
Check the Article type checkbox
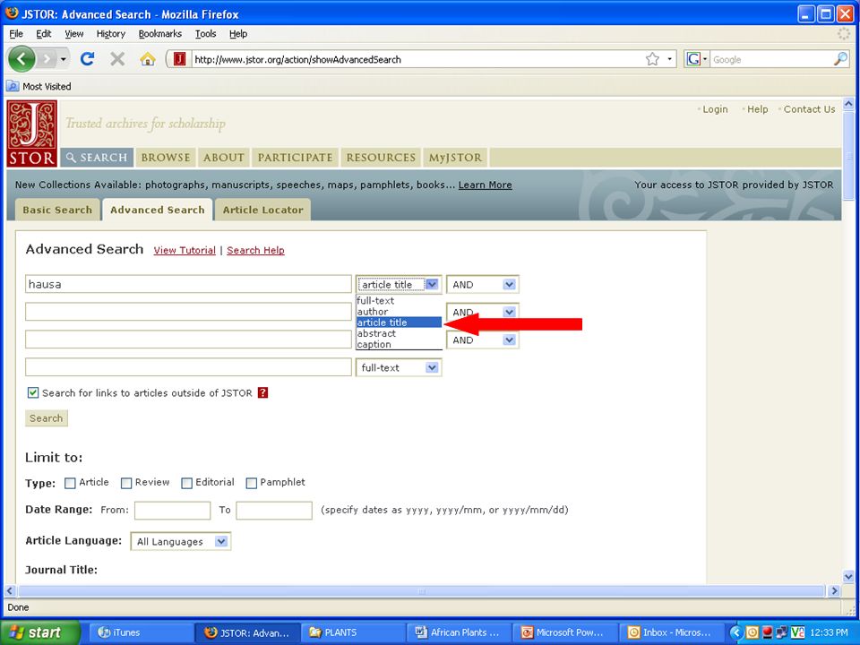pyautogui.click(x=70, y=483)
